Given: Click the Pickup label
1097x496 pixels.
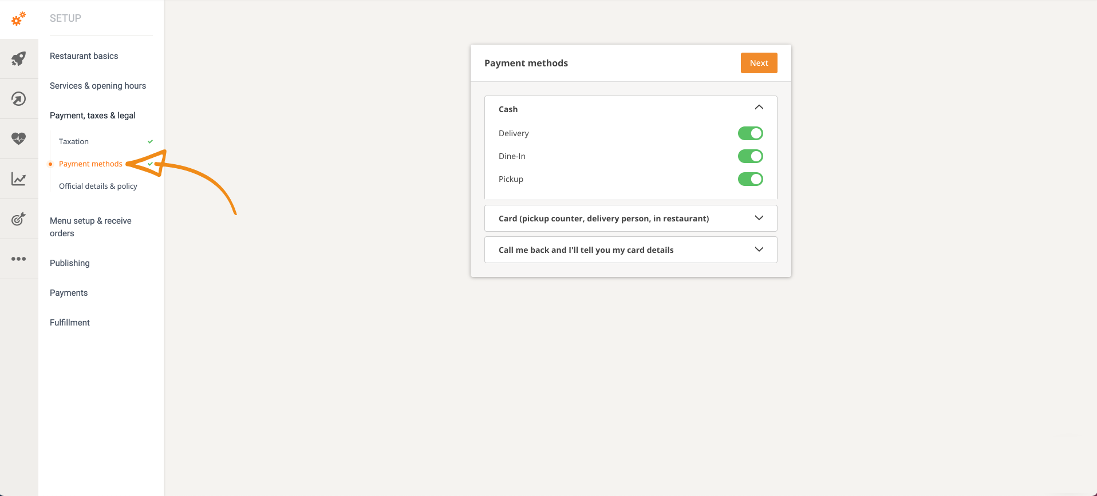Looking at the screenshot, I should pos(511,179).
